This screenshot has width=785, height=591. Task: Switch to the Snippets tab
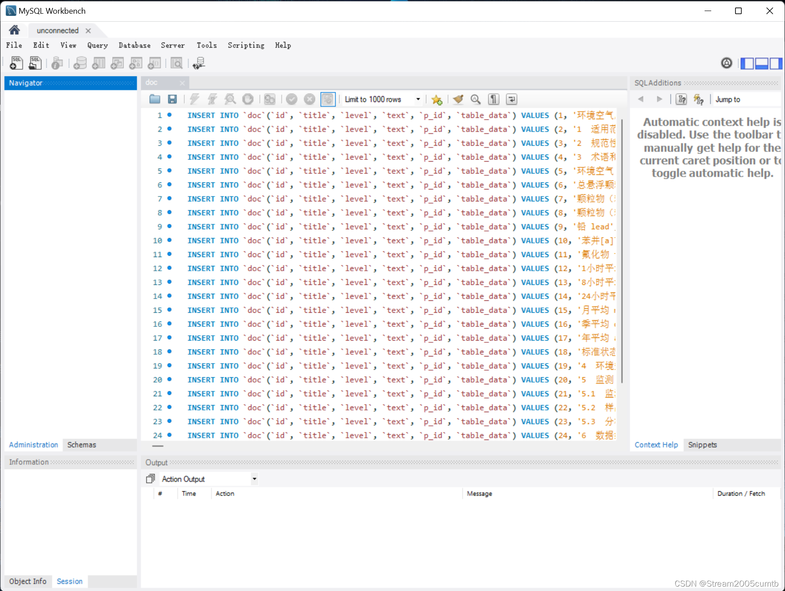[x=702, y=445]
